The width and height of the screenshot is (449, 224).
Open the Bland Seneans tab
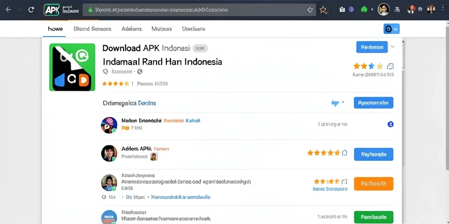coord(92,29)
